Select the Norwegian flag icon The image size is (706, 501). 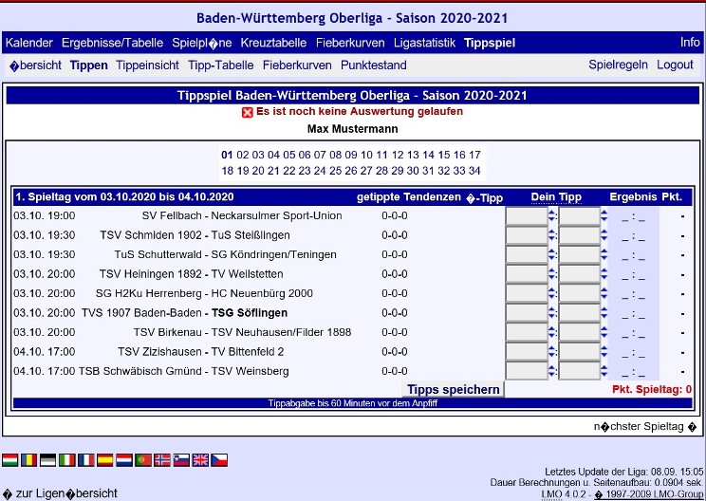click(162, 460)
